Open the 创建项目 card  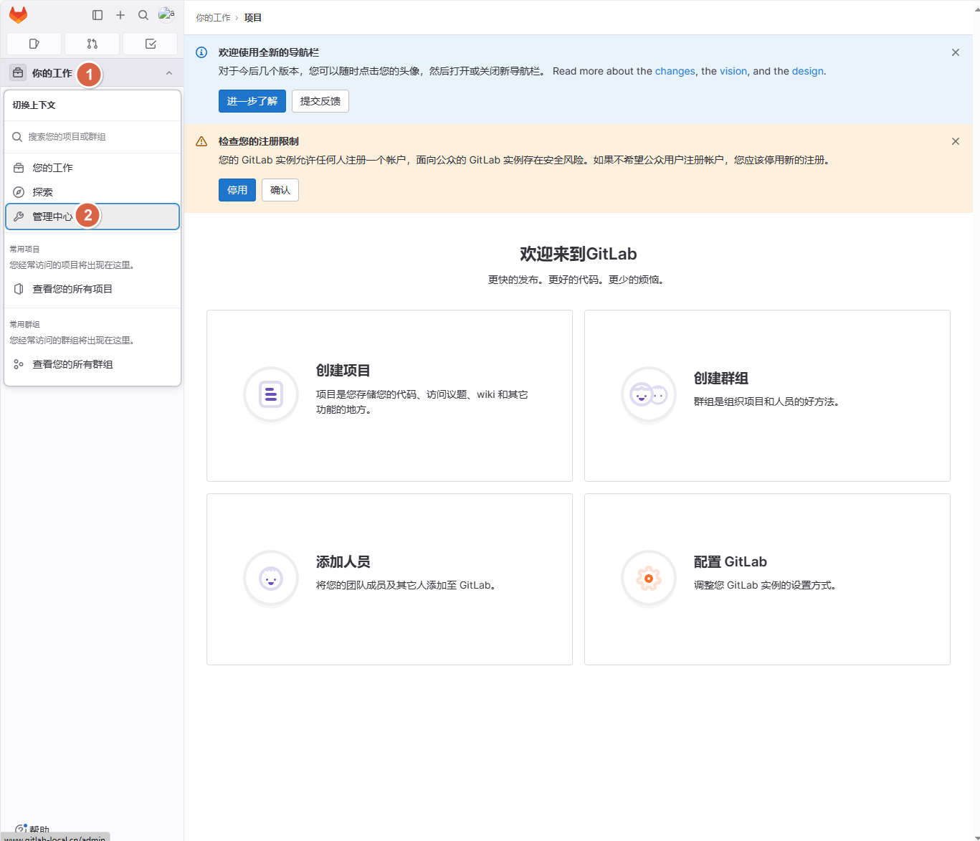pos(389,396)
